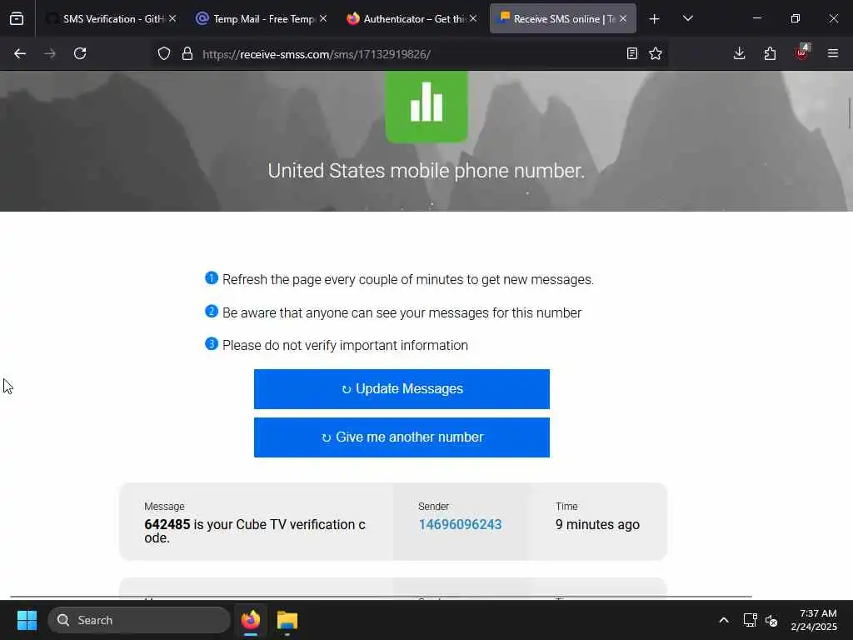Viewport: 853px width, 640px height.
Task: Open the Windows Start menu
Action: 27,620
